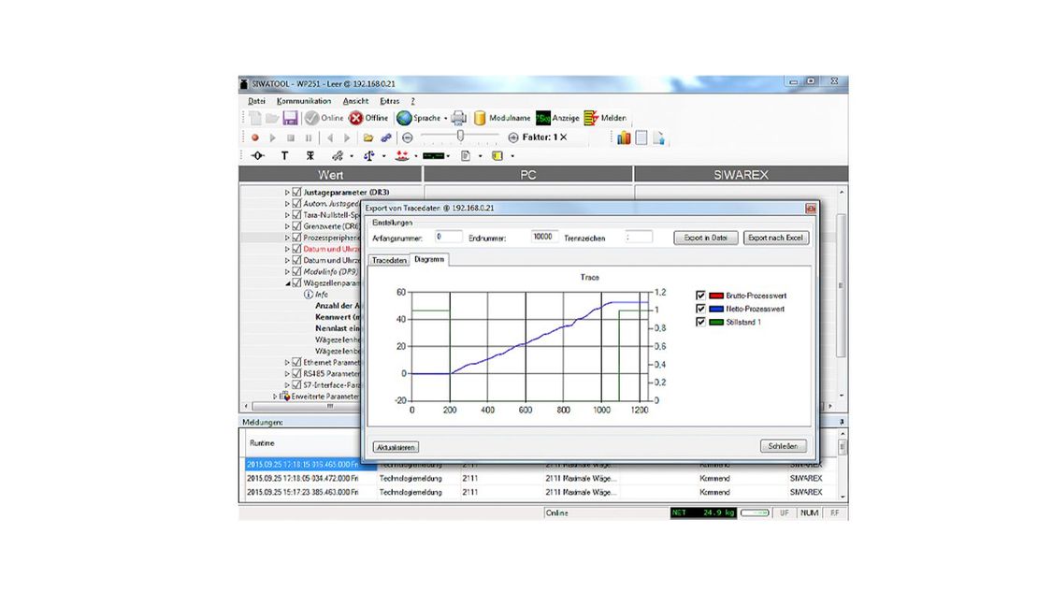Toggle the Ethernet Parameter checkbox

point(296,363)
